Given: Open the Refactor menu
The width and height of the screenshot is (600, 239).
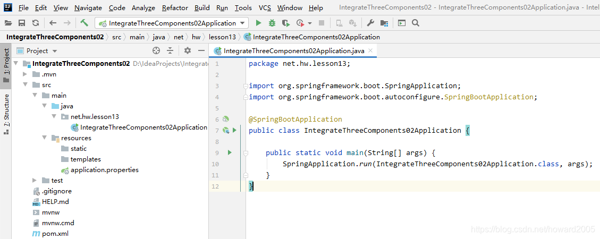Looking at the screenshot, I should (x=175, y=7).
